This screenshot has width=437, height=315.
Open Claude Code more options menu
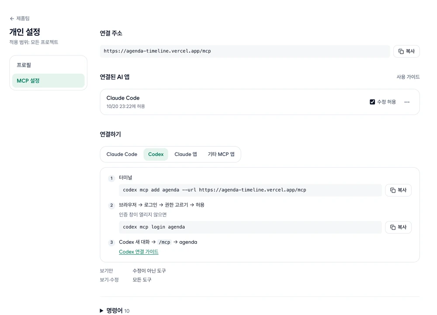coord(407,102)
